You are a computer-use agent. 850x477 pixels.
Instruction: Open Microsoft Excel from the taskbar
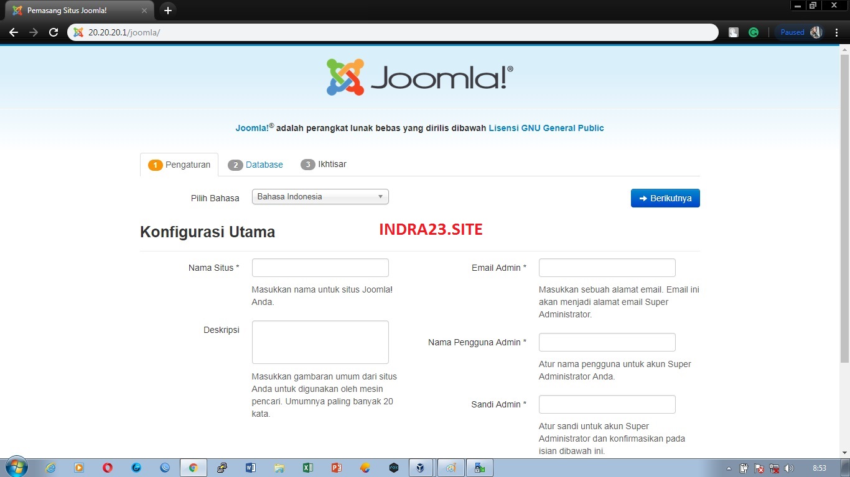tap(308, 467)
